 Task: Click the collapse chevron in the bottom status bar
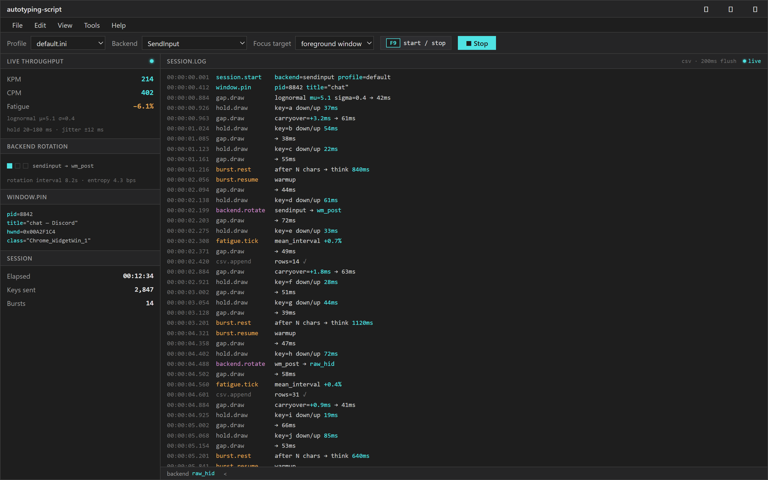click(225, 474)
